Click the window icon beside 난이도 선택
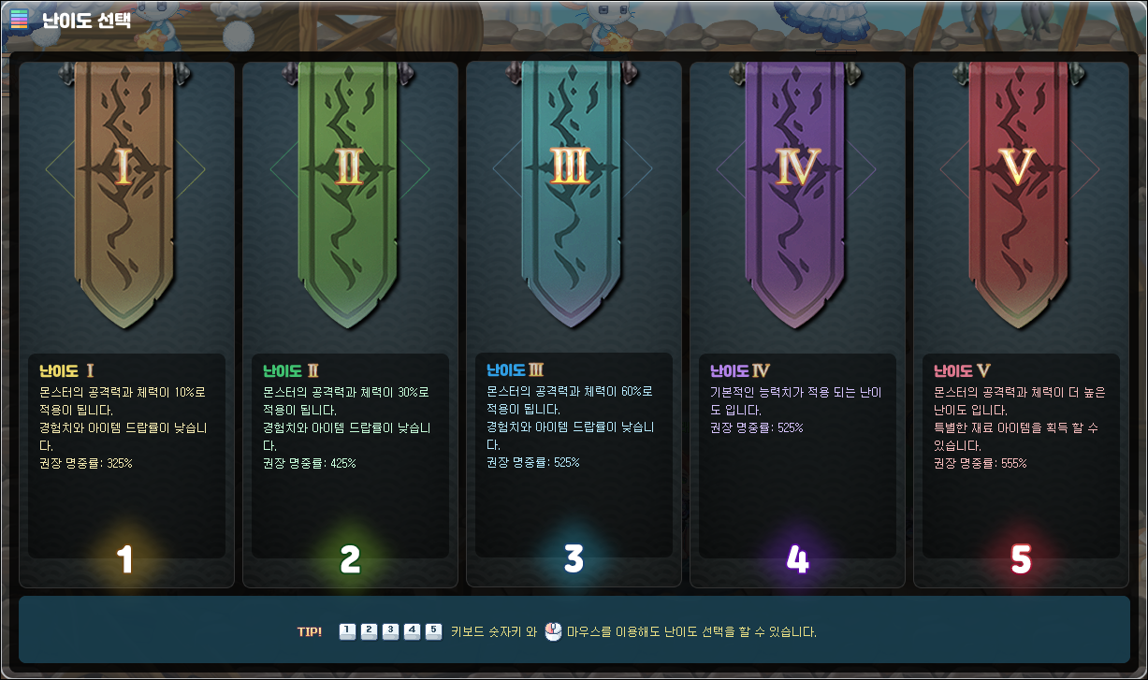Image resolution: width=1148 pixels, height=680 pixels. [x=19, y=19]
